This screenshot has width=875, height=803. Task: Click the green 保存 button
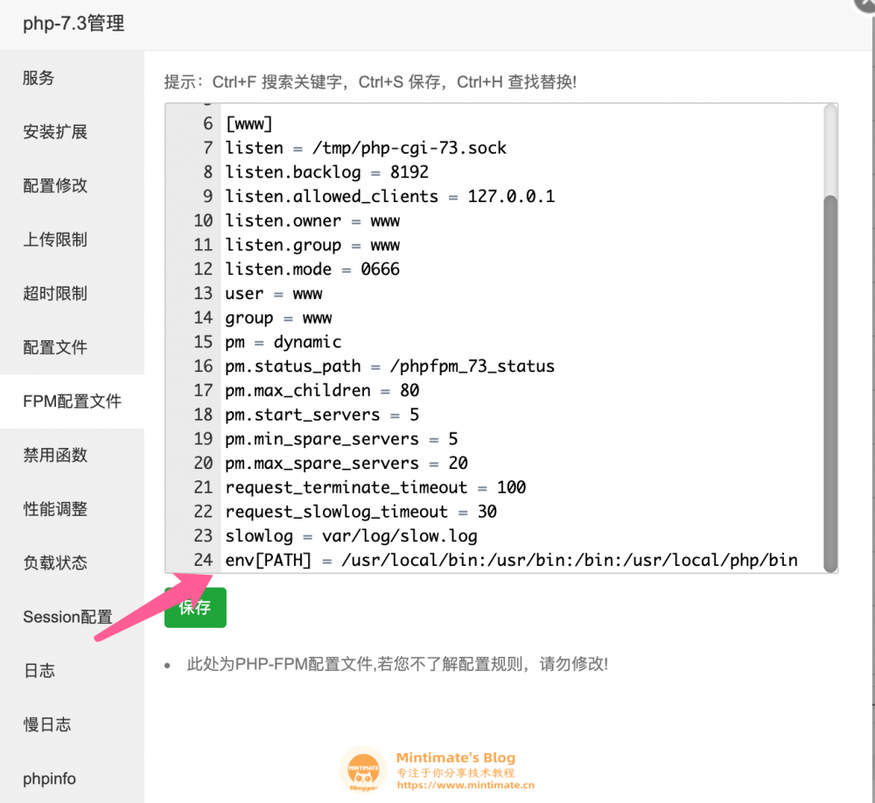[x=195, y=607]
